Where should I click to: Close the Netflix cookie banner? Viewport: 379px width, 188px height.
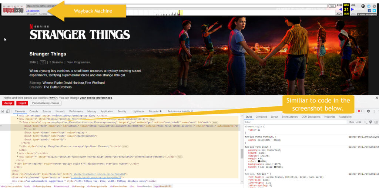pos(376,98)
